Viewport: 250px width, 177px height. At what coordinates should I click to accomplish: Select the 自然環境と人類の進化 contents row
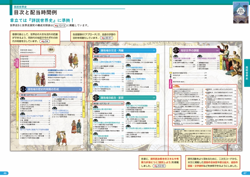(x=65, y=73)
